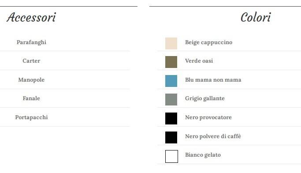The width and height of the screenshot is (301, 173).
Task: Choose the Blu mama non mama swatch
Action: pyautogui.click(x=171, y=81)
